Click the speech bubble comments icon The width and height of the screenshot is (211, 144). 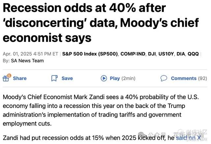[x=164, y=78]
